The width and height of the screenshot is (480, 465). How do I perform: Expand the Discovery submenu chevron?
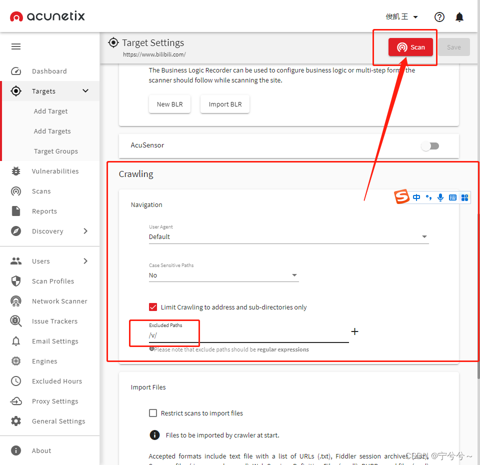click(85, 231)
